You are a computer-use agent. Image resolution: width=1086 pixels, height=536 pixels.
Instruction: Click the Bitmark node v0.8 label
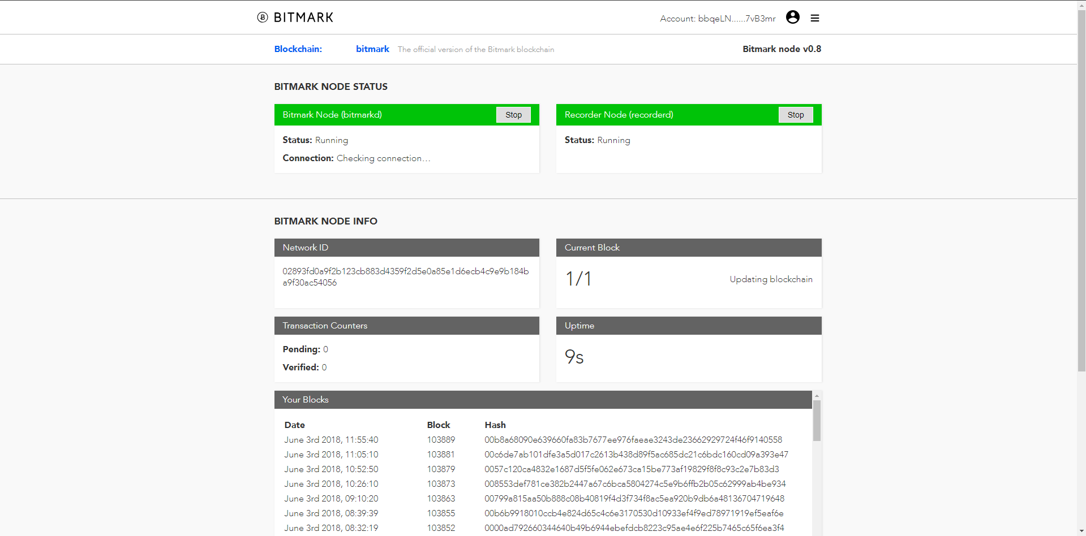tap(782, 49)
